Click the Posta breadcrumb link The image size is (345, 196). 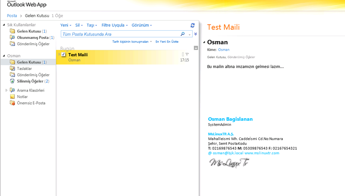[12, 16]
